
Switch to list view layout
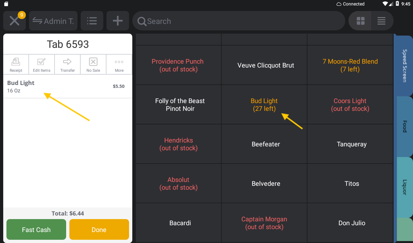[381, 21]
